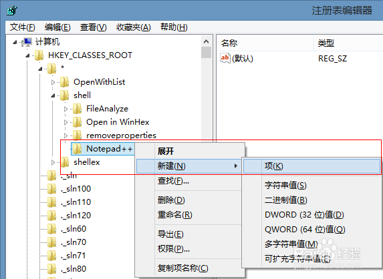383x279 pixels.
Task: Click the tree scrollbar up arrow
Action: click(206, 41)
